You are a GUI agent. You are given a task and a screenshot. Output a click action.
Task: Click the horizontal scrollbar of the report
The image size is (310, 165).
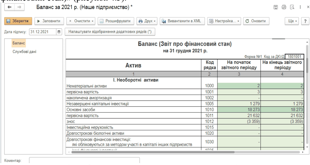click(x=153, y=152)
